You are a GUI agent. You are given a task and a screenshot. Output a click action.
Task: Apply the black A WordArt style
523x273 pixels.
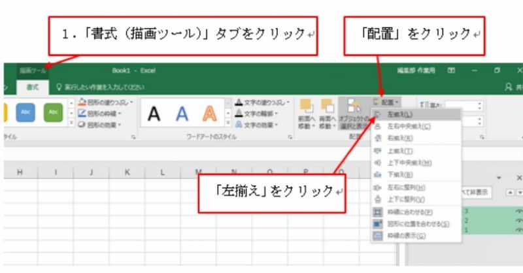(154, 114)
